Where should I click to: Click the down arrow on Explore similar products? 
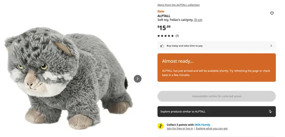(270, 111)
